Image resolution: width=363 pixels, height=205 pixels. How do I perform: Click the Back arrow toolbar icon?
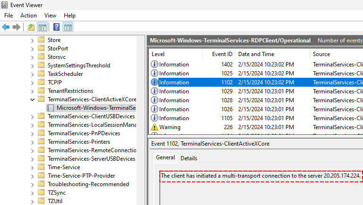(x=6, y=27)
